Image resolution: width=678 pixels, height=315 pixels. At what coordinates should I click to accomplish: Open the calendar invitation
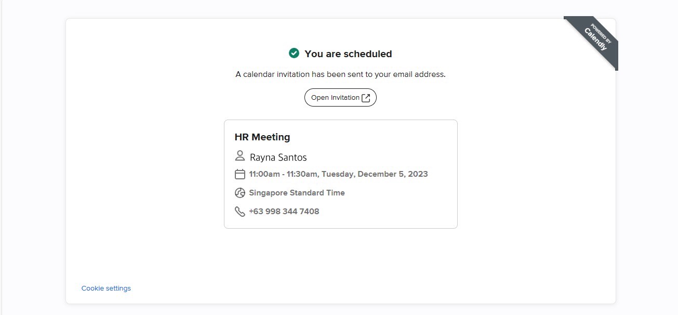[340, 98]
